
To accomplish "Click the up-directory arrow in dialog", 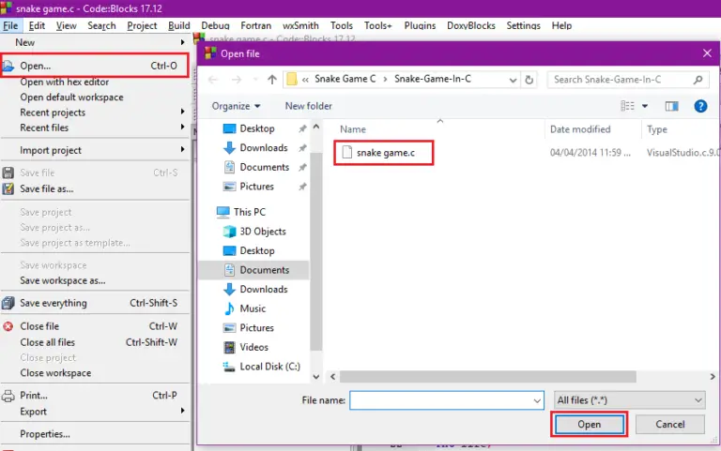I will [x=271, y=80].
